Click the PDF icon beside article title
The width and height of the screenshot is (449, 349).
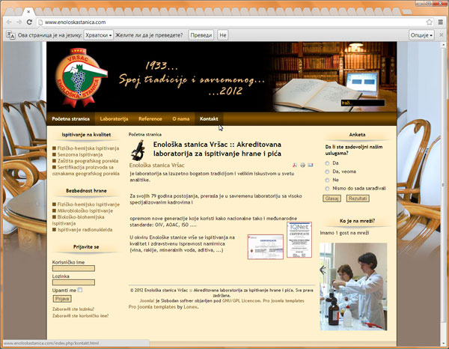pyautogui.click(x=294, y=165)
